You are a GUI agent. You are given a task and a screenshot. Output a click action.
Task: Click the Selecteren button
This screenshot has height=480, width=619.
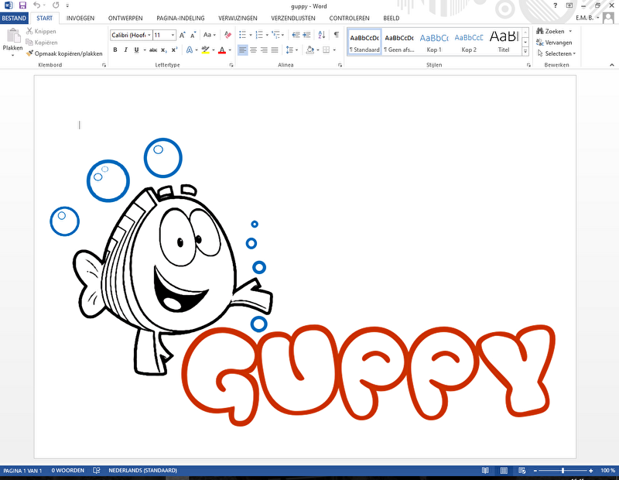tap(556, 53)
